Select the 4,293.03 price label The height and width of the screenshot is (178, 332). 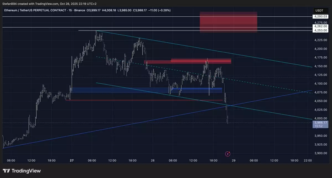coord(321,17)
